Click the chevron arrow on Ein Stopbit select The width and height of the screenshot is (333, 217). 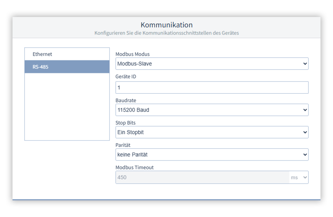tap(305, 132)
